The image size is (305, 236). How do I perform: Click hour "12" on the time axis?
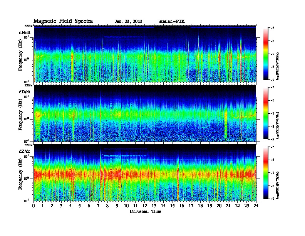[x=145, y=206]
